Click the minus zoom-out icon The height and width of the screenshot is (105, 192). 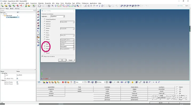tap(153, 82)
